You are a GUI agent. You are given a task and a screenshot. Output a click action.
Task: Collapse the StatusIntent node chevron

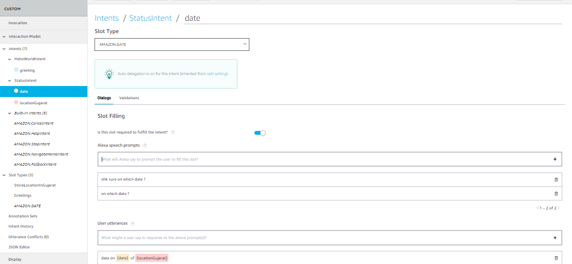click(10, 81)
